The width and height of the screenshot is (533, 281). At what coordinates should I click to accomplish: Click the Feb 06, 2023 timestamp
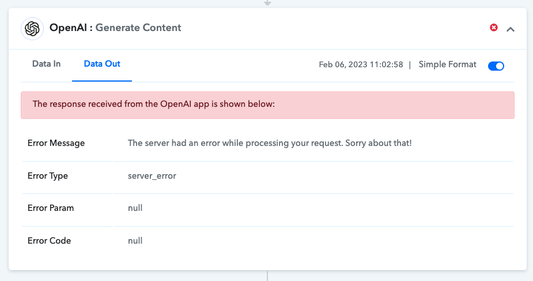[361, 65]
